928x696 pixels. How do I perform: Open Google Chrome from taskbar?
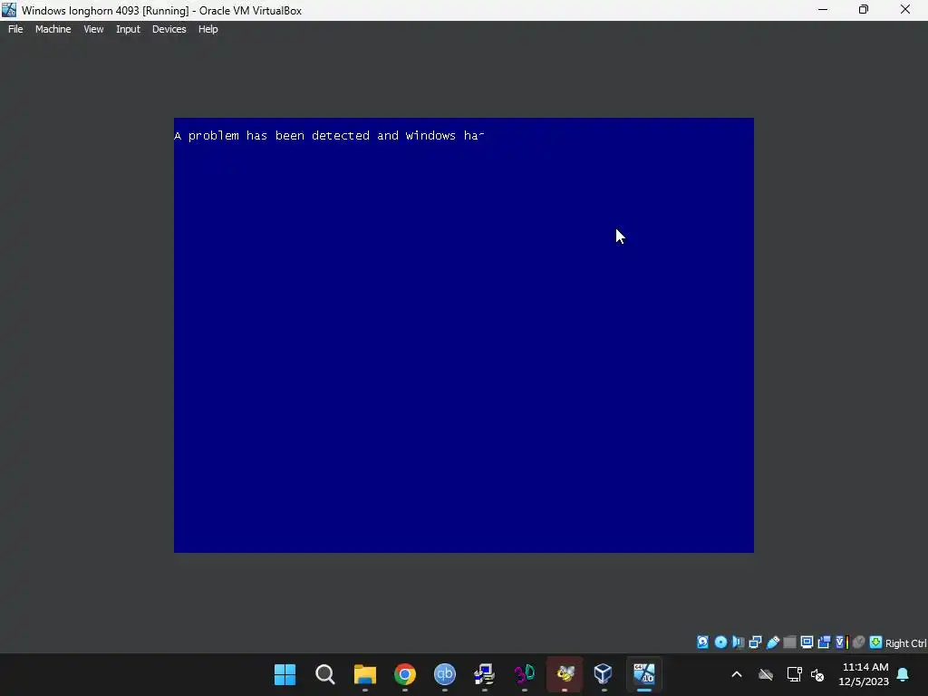[x=405, y=674]
